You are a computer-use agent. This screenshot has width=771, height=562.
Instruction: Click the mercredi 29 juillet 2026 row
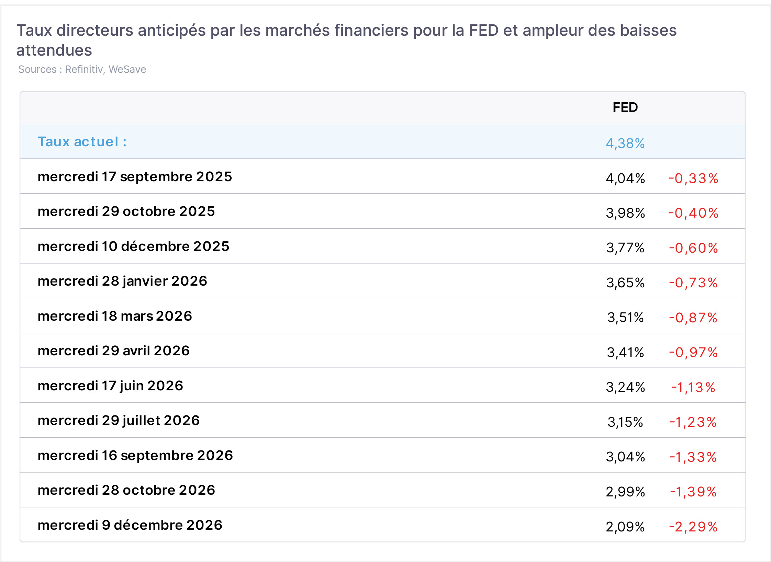pyautogui.click(x=382, y=420)
